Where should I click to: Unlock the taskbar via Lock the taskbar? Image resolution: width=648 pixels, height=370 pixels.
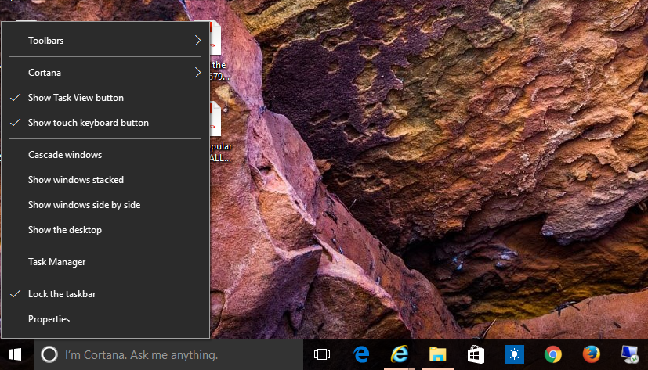click(x=61, y=294)
